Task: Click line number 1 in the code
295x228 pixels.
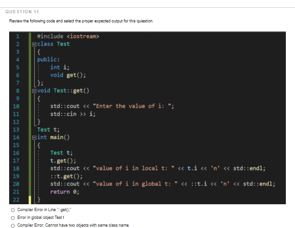Action: pyautogui.click(x=17, y=36)
